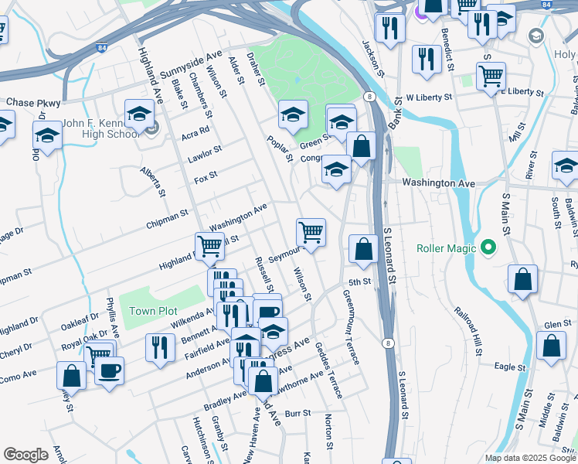Select the school marker on Poplar St
The height and width of the screenshot is (464, 578).
pyautogui.click(x=293, y=118)
